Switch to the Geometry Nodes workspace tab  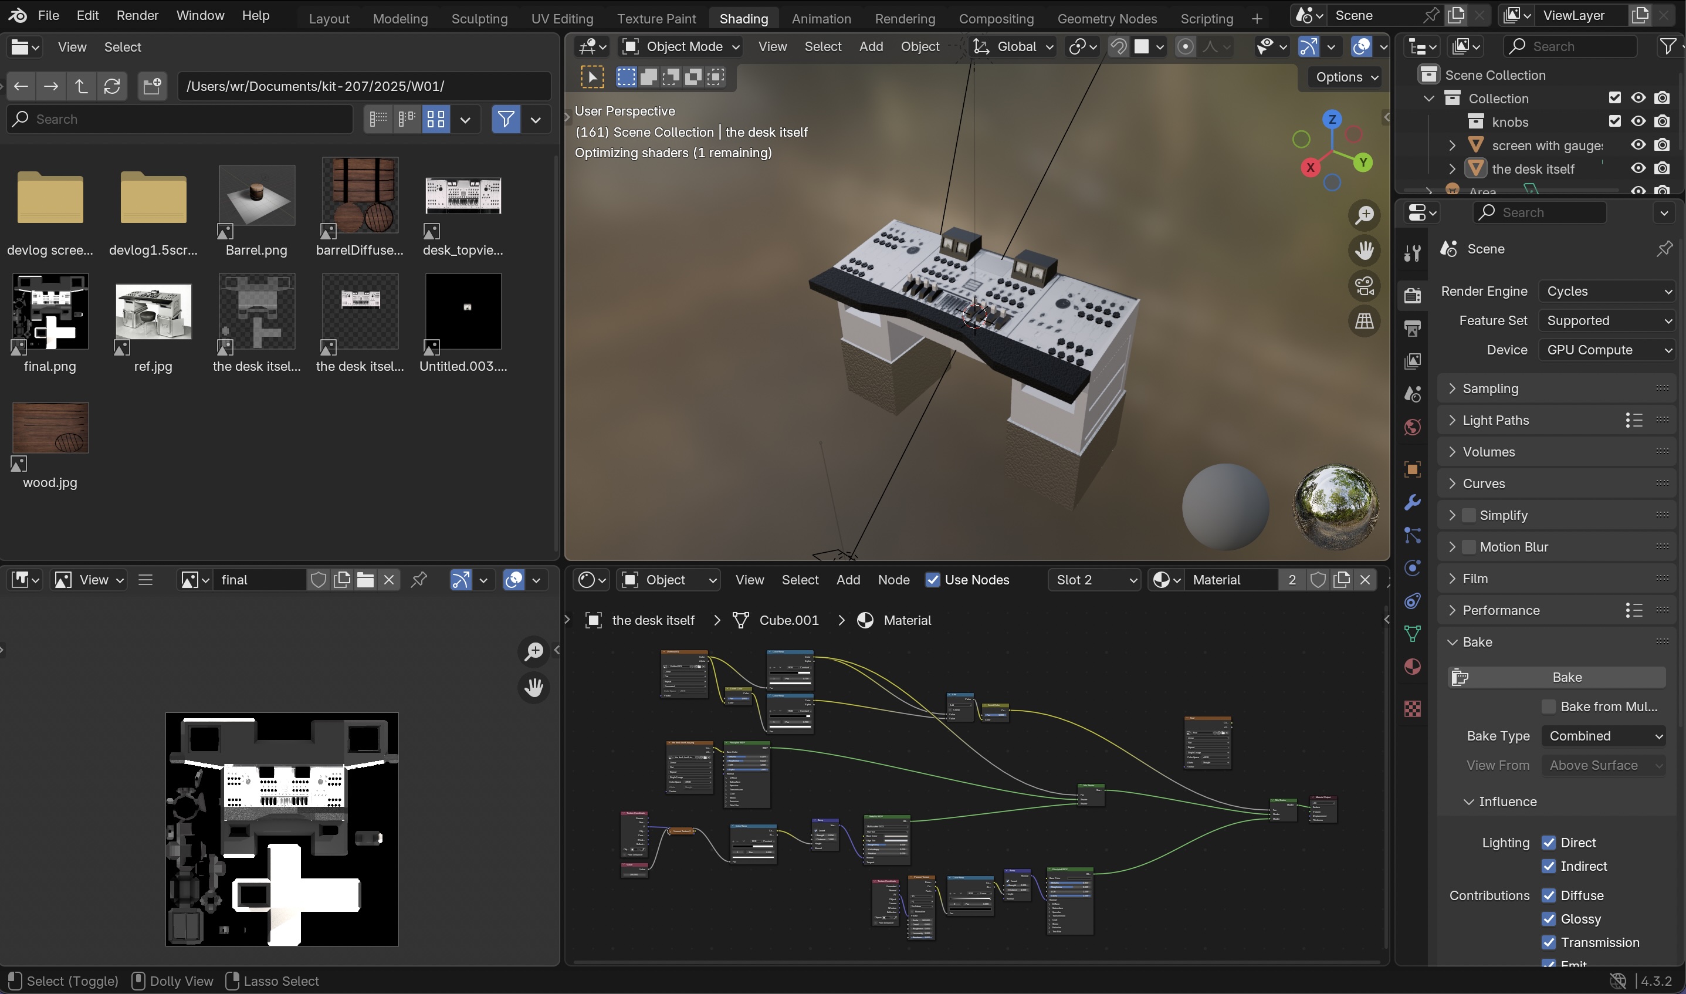point(1107,19)
